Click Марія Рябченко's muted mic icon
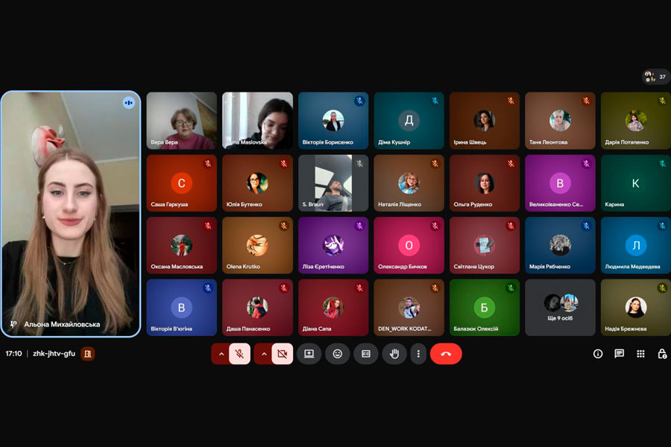This screenshot has width=671, height=447. coord(586,226)
